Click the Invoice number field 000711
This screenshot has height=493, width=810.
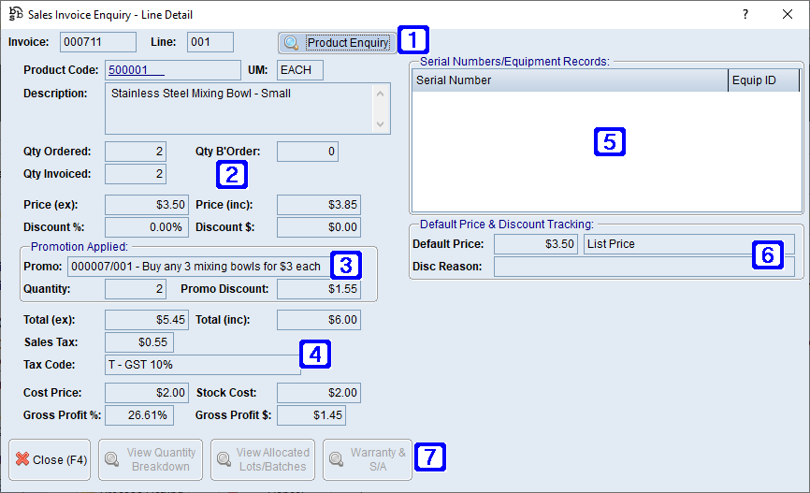click(98, 42)
